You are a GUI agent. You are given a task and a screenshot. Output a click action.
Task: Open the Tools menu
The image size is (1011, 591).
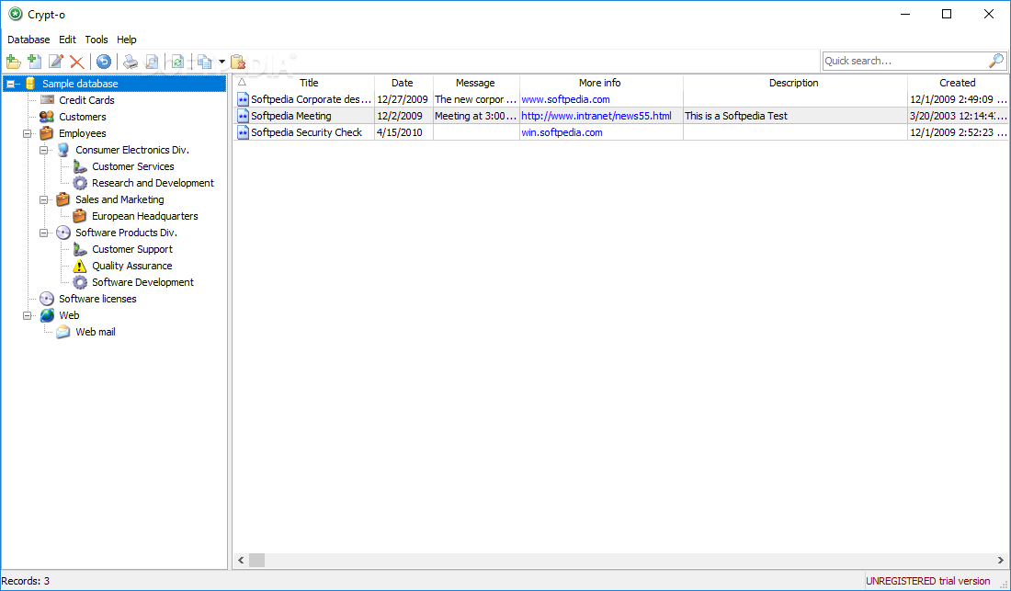97,40
